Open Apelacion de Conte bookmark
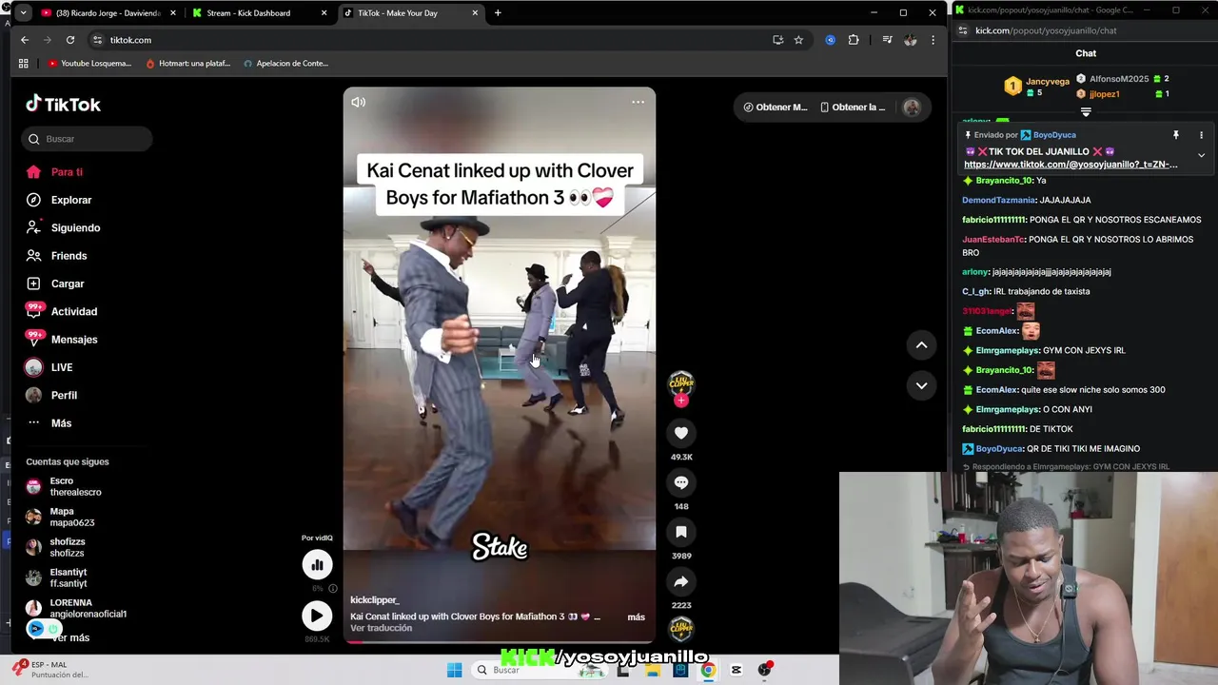1218x685 pixels. tap(285, 64)
